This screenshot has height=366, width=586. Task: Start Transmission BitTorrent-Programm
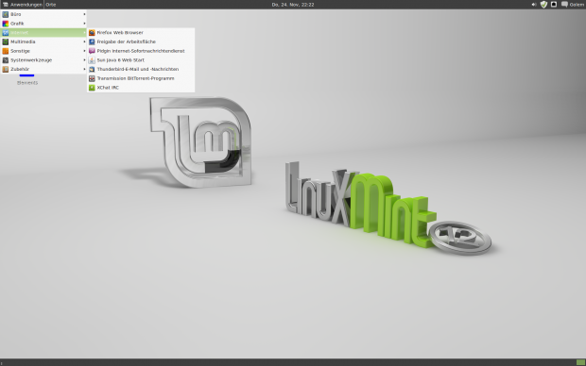pos(141,78)
